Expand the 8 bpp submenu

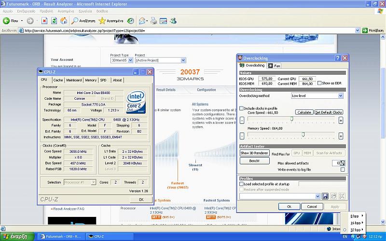point(362,216)
